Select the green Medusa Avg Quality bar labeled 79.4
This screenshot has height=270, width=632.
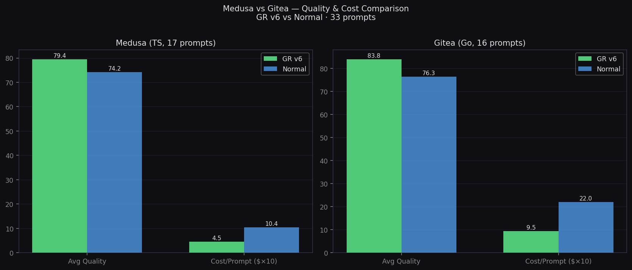pyautogui.click(x=59, y=156)
